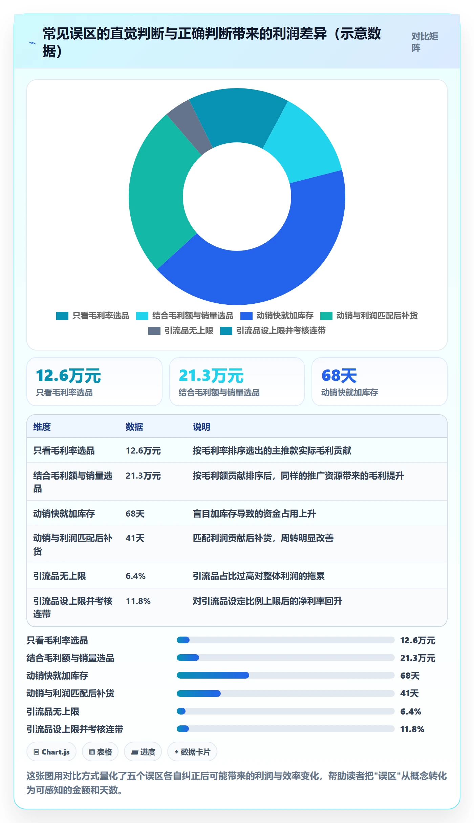
Task: Click the 只看毛利率选品 progress bar
Action: tap(285, 640)
